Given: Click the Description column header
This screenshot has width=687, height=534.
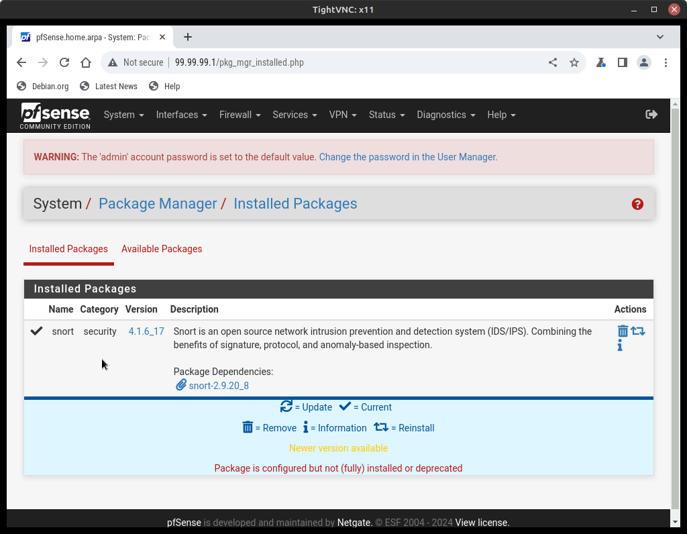Looking at the screenshot, I should [194, 309].
